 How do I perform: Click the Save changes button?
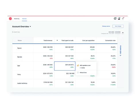(118, 26)
